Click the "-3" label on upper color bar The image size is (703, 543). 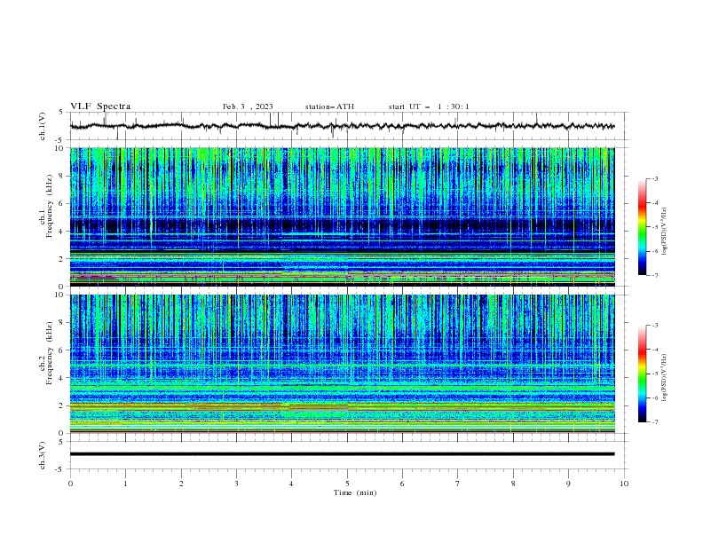click(655, 178)
